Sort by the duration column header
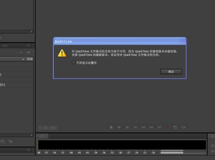 [30, 59]
